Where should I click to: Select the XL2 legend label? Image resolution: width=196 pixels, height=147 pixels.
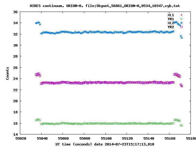pos(171,23)
